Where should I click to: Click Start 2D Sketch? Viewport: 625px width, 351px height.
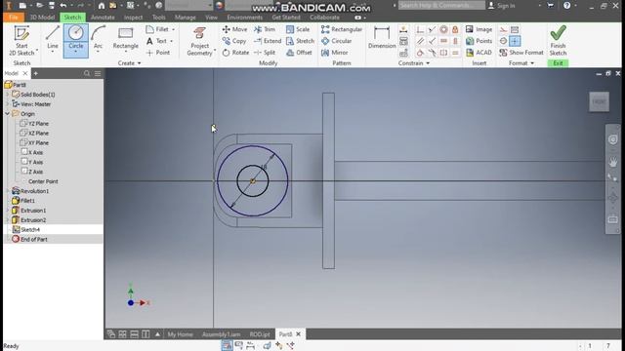(x=21, y=41)
